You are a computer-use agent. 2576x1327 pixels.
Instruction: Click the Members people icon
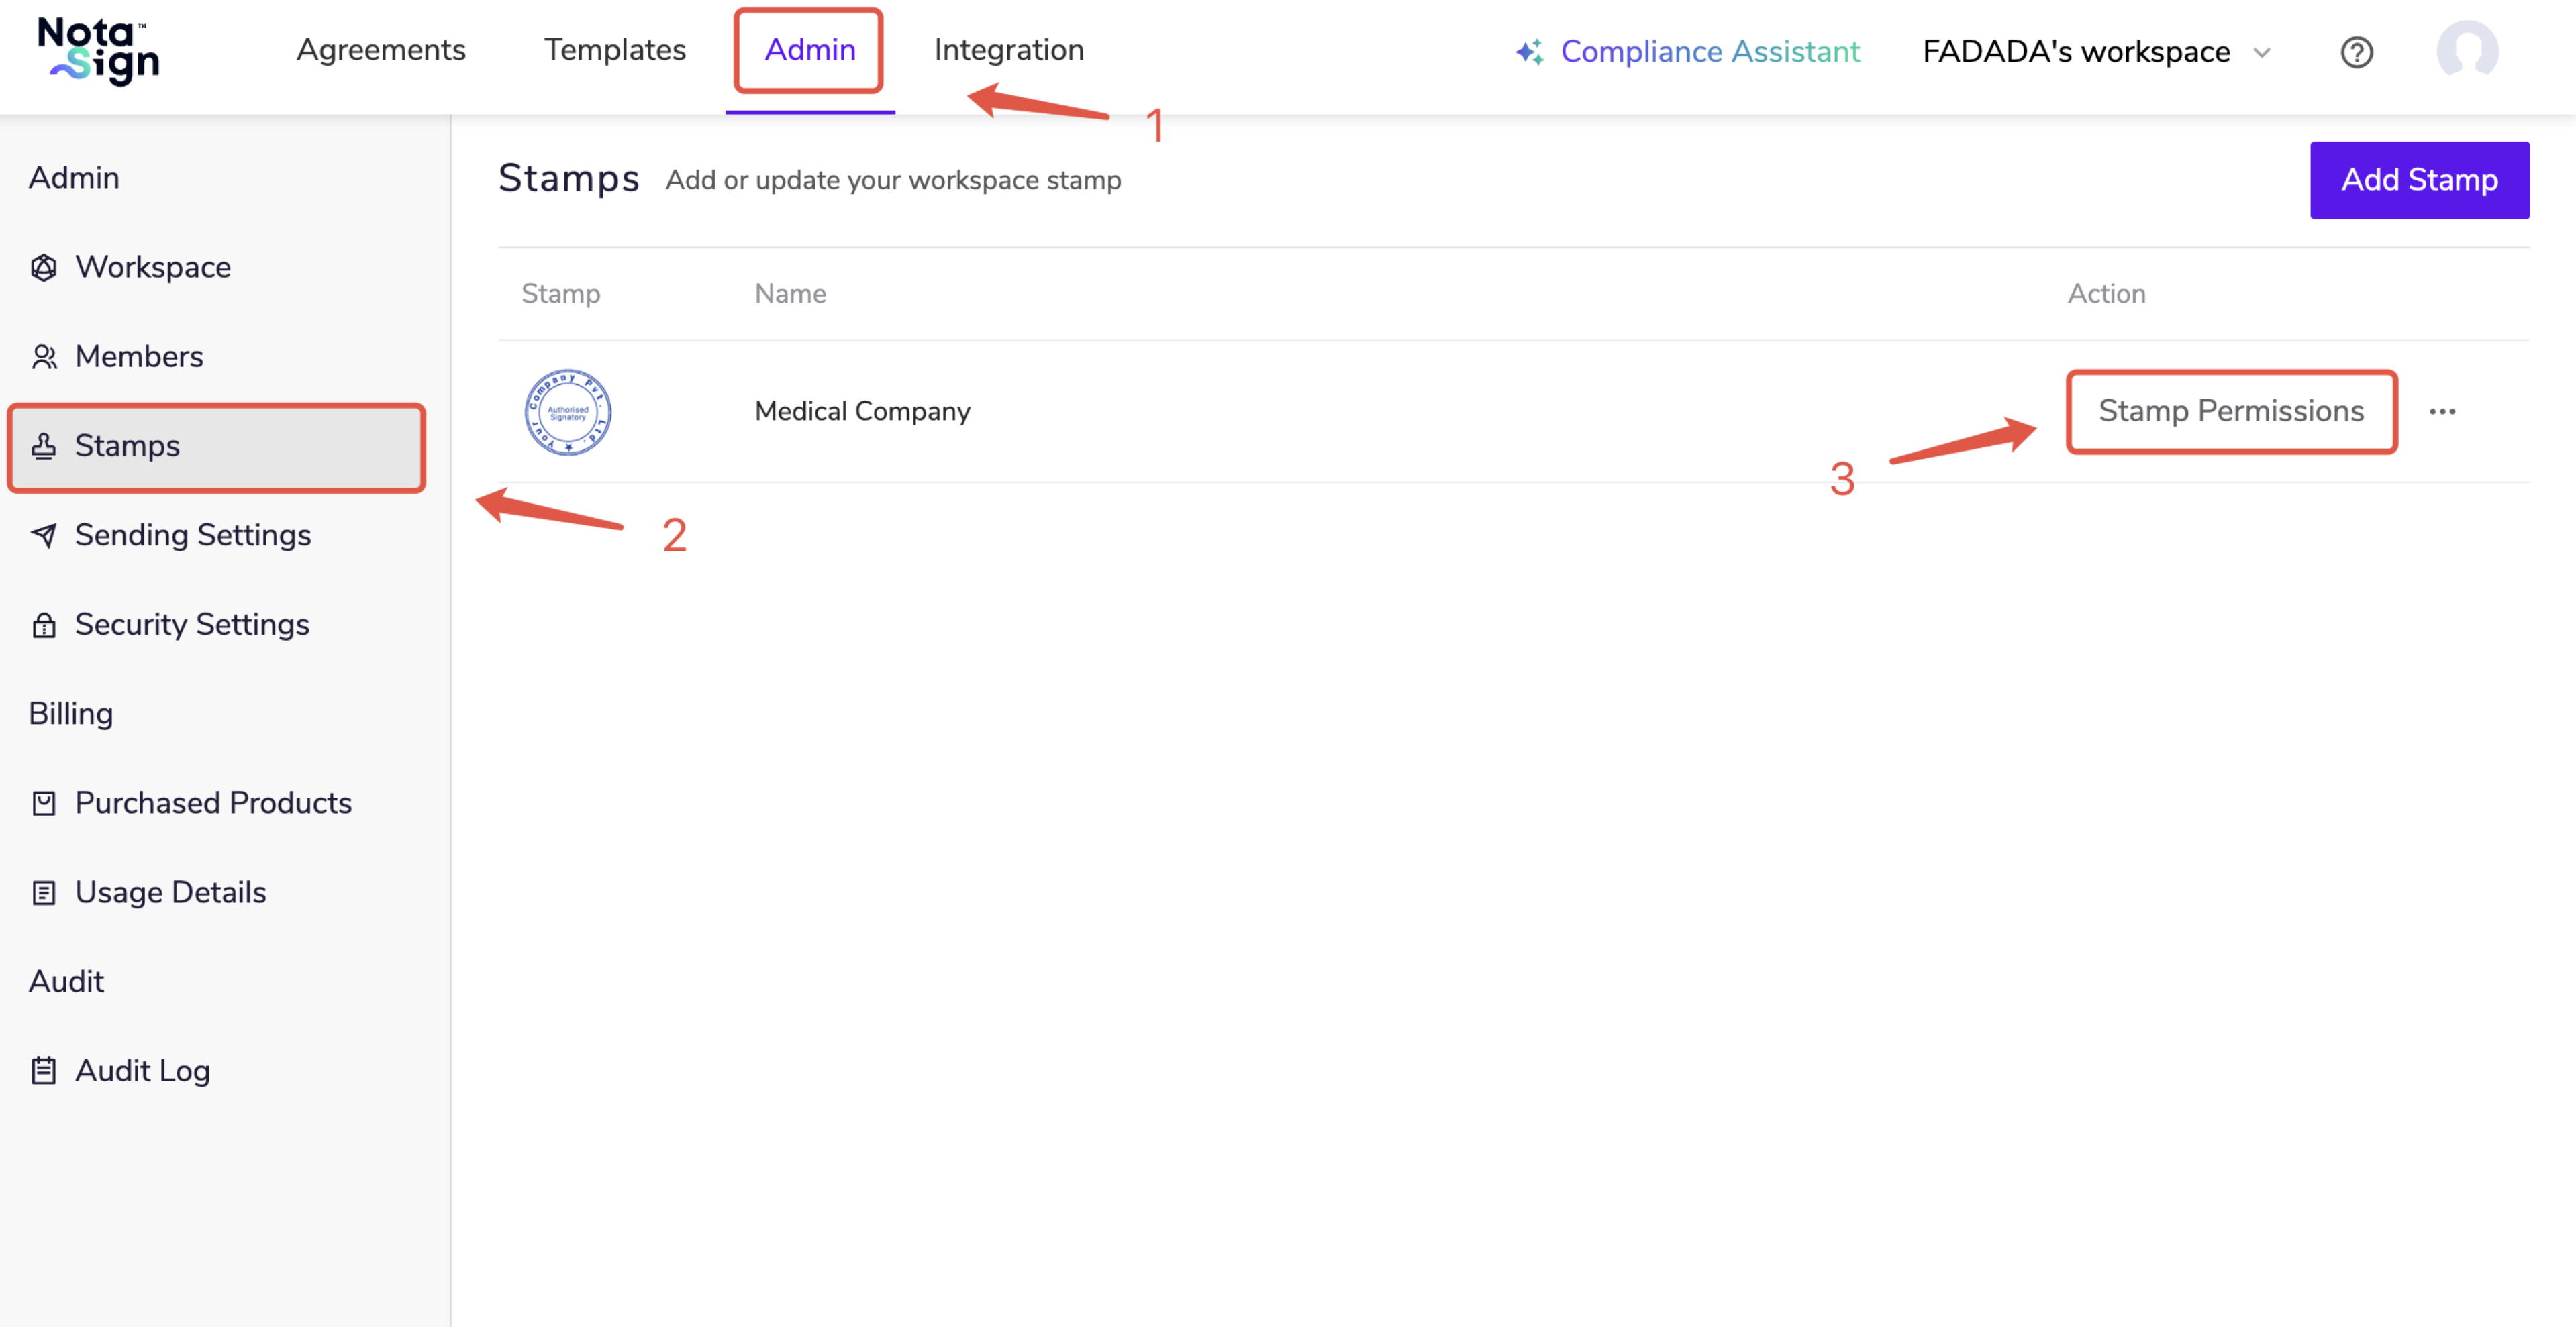tap(44, 357)
